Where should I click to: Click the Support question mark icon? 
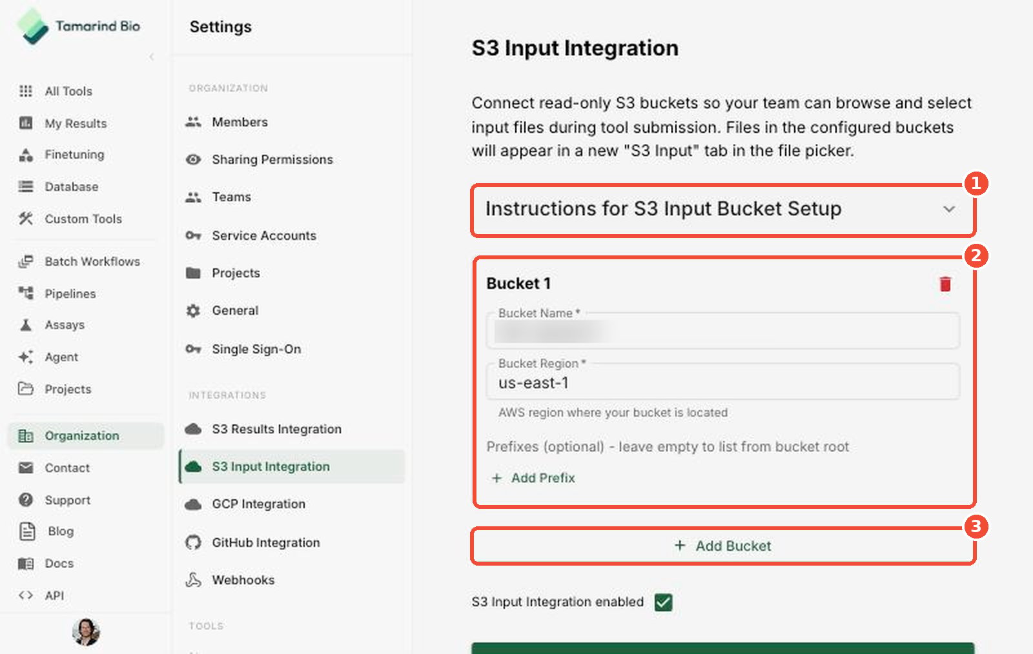pyautogui.click(x=26, y=500)
